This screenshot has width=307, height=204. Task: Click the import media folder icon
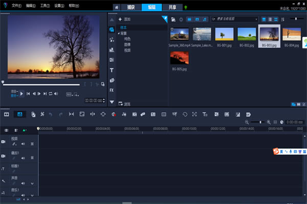coord(173,19)
